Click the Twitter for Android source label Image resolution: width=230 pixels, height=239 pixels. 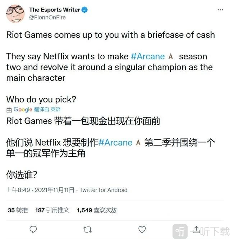point(103,190)
